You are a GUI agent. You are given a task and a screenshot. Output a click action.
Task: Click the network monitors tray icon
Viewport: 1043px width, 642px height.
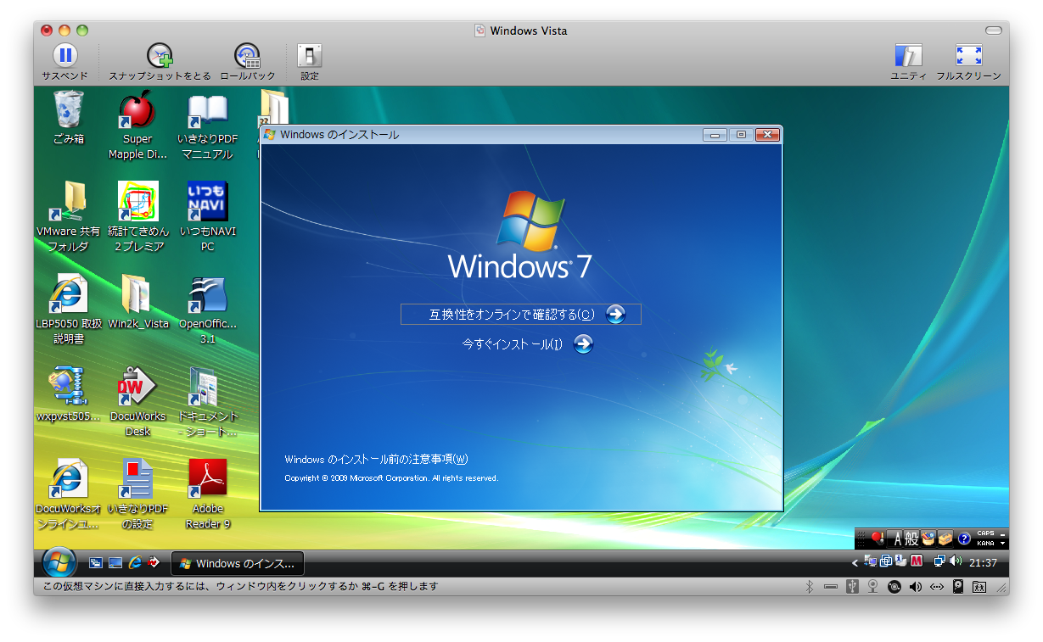[939, 561]
